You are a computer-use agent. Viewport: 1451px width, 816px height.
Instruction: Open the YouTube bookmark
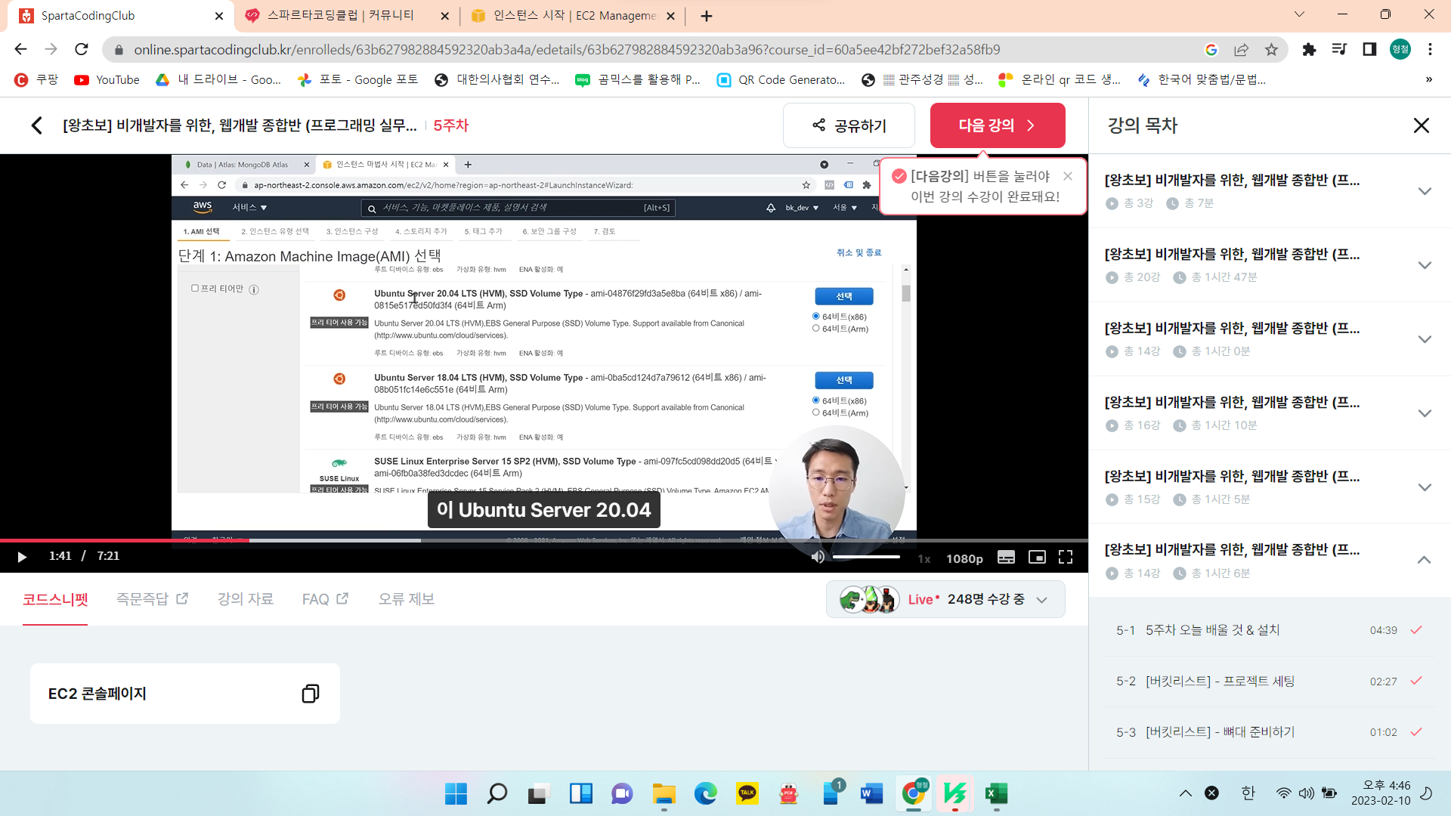107,79
